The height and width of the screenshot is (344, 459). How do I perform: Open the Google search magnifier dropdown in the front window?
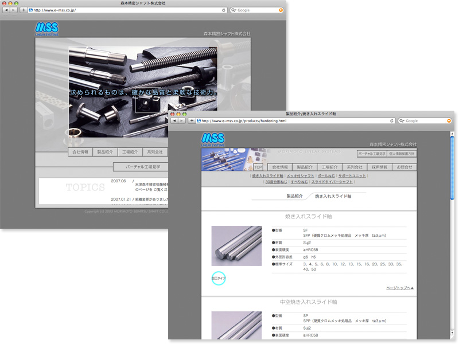(401, 121)
